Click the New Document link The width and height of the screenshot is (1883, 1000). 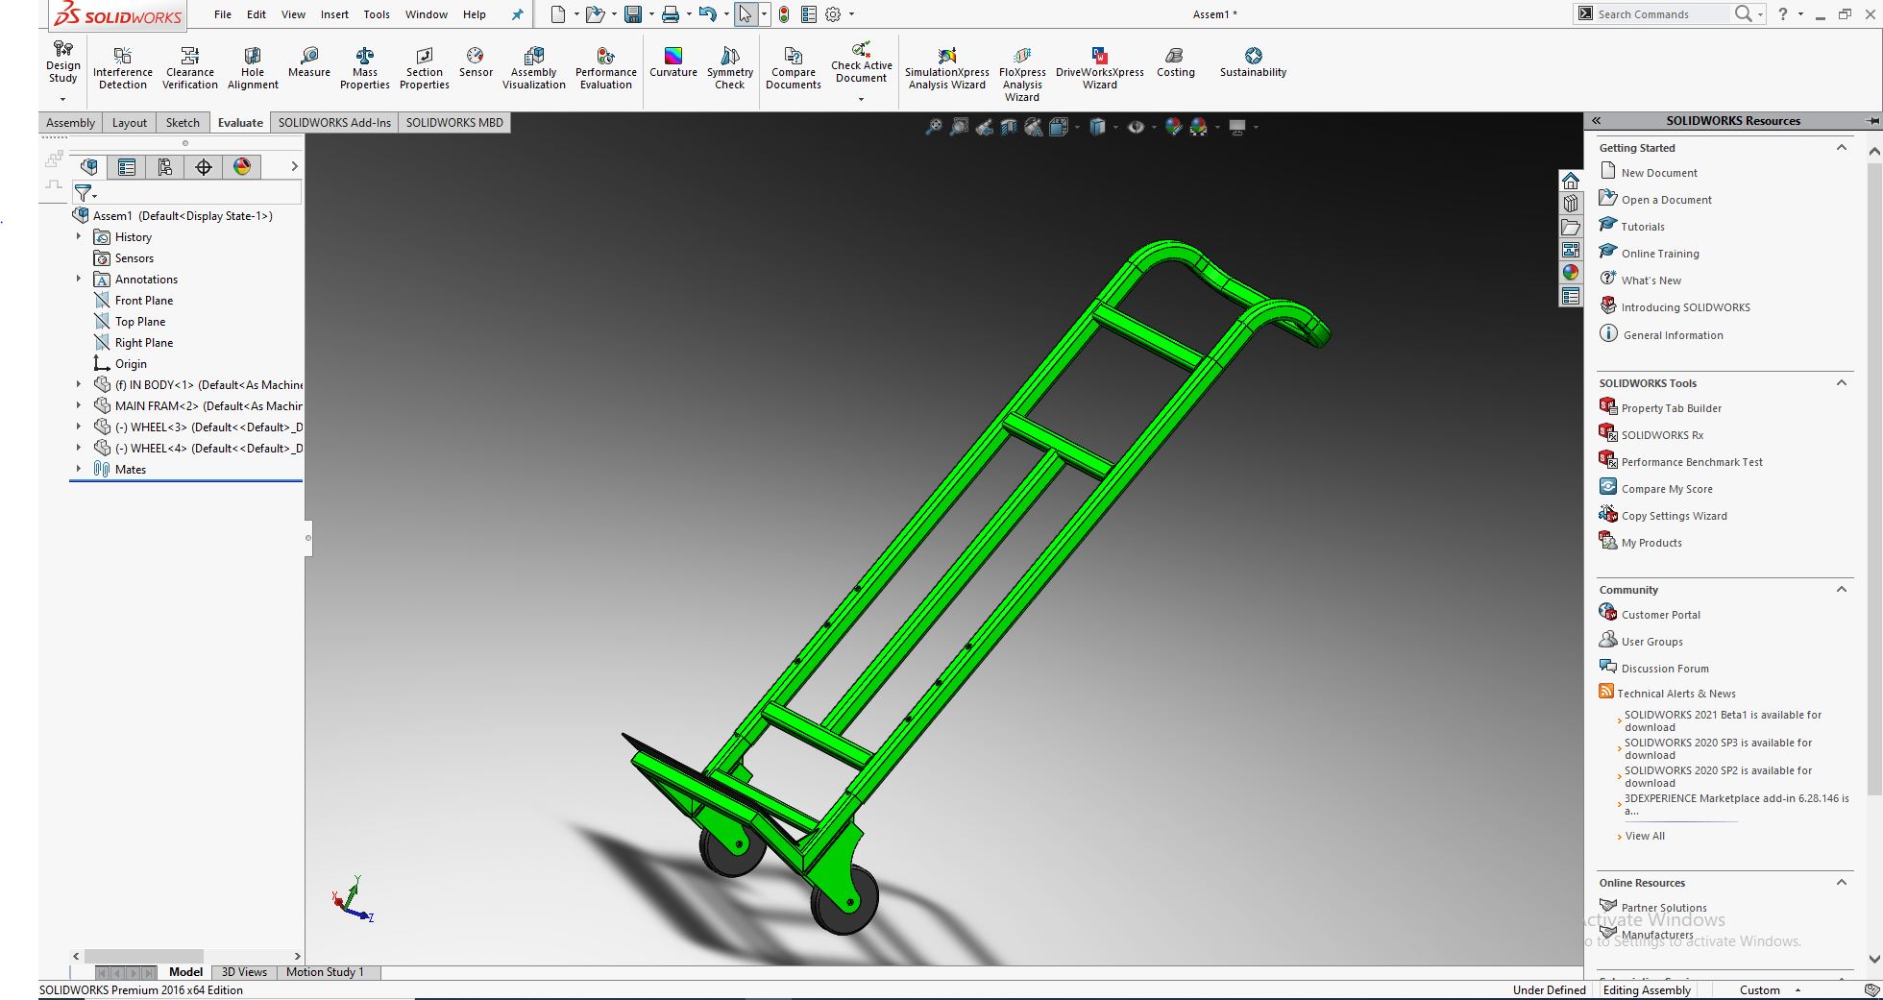click(1659, 173)
